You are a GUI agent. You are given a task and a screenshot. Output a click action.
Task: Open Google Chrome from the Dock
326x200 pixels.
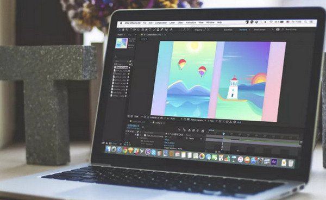click(x=125, y=150)
